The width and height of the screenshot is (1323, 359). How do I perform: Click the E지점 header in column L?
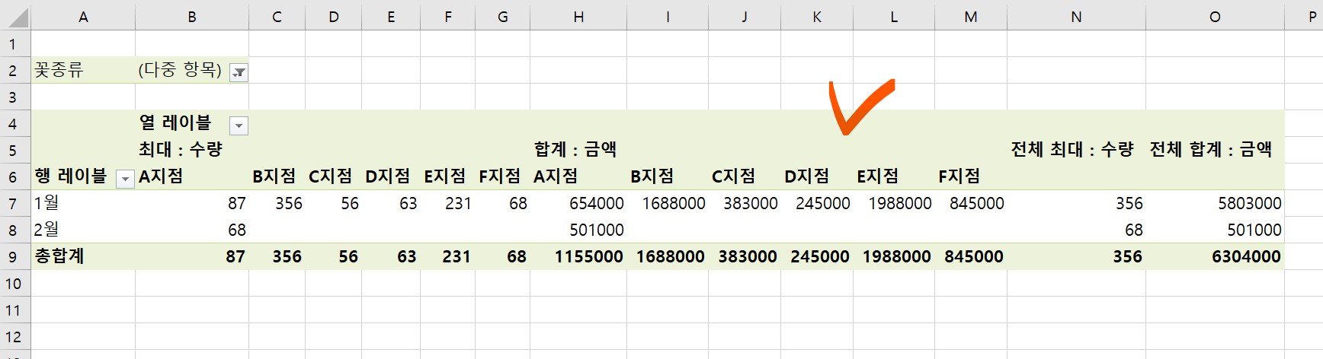coord(878,176)
